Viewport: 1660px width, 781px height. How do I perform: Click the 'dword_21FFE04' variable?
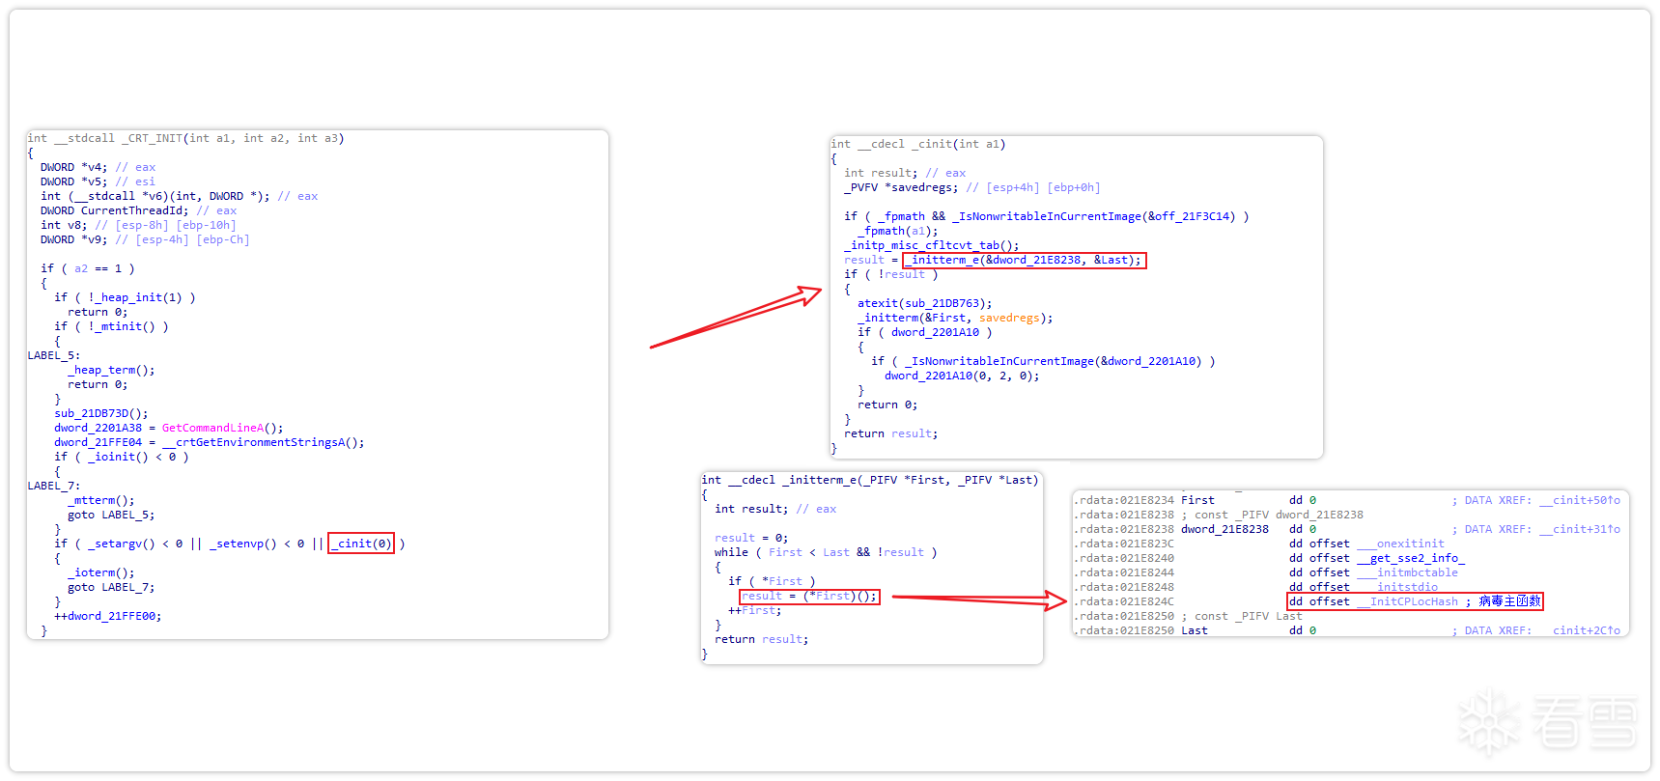[98, 442]
